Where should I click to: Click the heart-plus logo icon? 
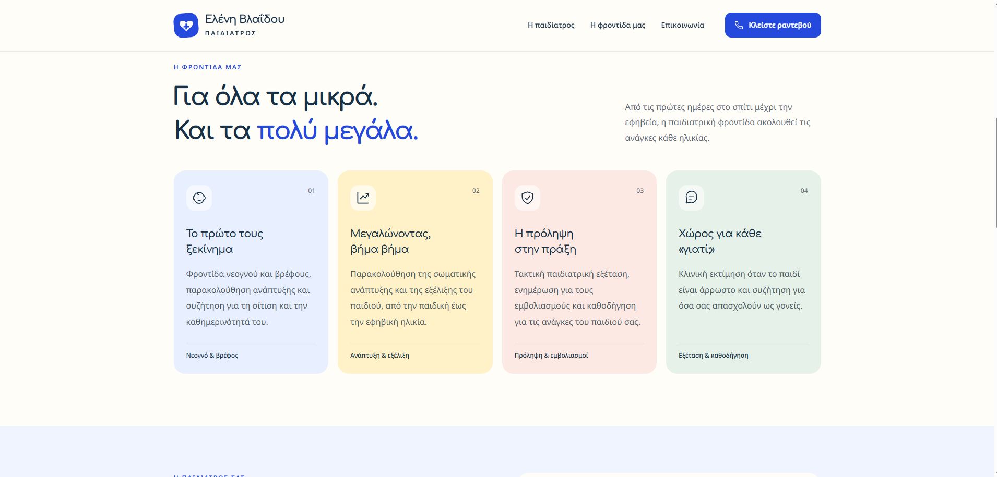click(x=186, y=25)
